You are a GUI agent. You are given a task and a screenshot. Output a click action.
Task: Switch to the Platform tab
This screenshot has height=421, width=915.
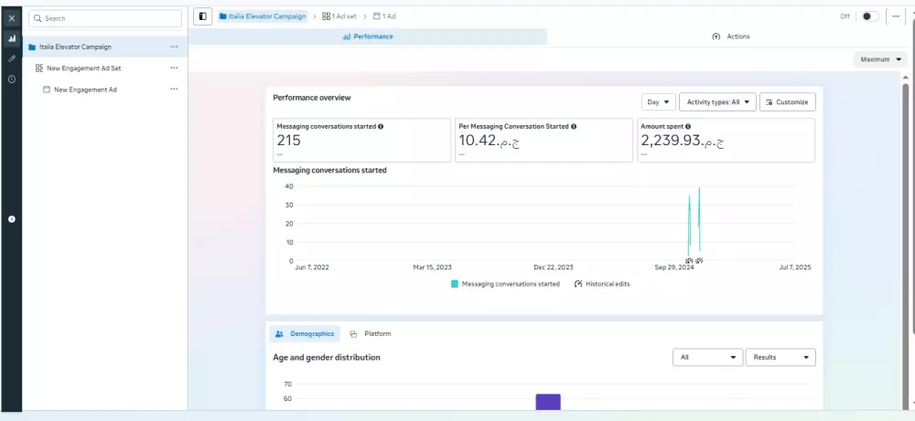[370, 334]
